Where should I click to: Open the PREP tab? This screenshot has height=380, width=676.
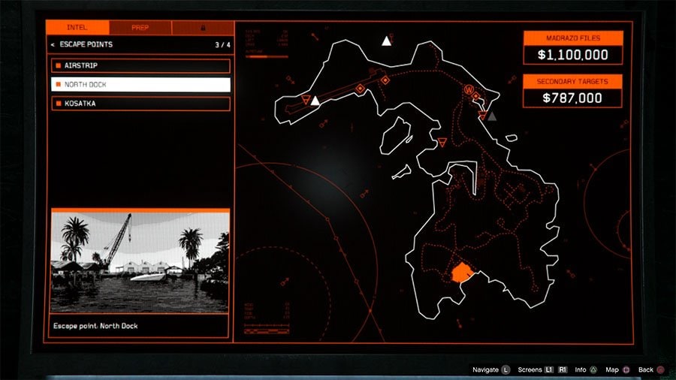[140, 28]
